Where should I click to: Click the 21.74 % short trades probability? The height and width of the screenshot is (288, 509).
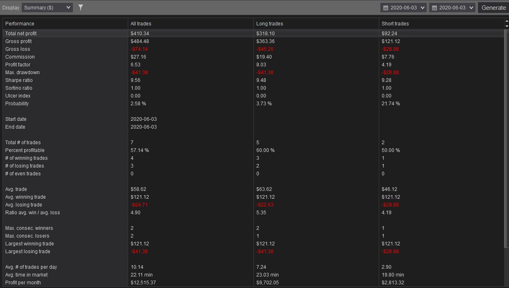click(x=391, y=104)
